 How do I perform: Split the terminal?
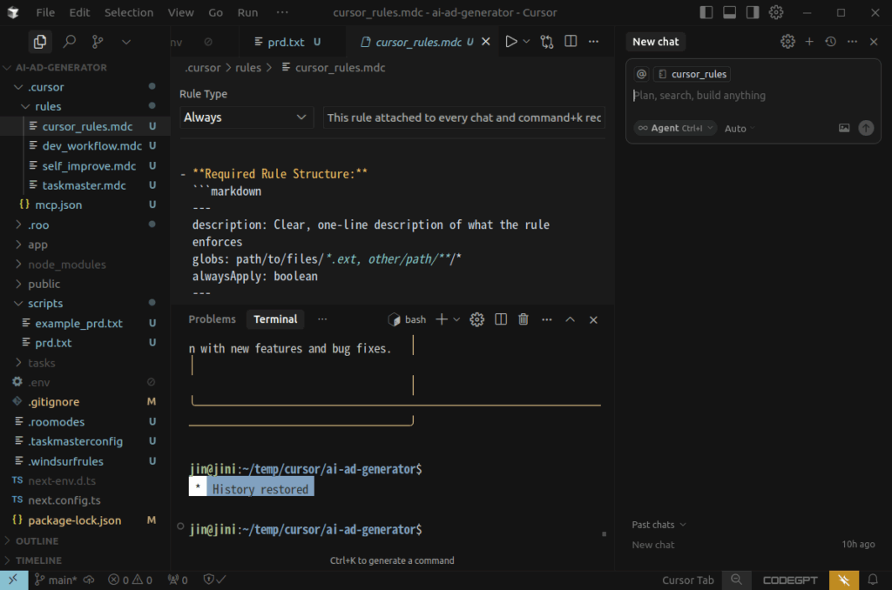click(501, 319)
